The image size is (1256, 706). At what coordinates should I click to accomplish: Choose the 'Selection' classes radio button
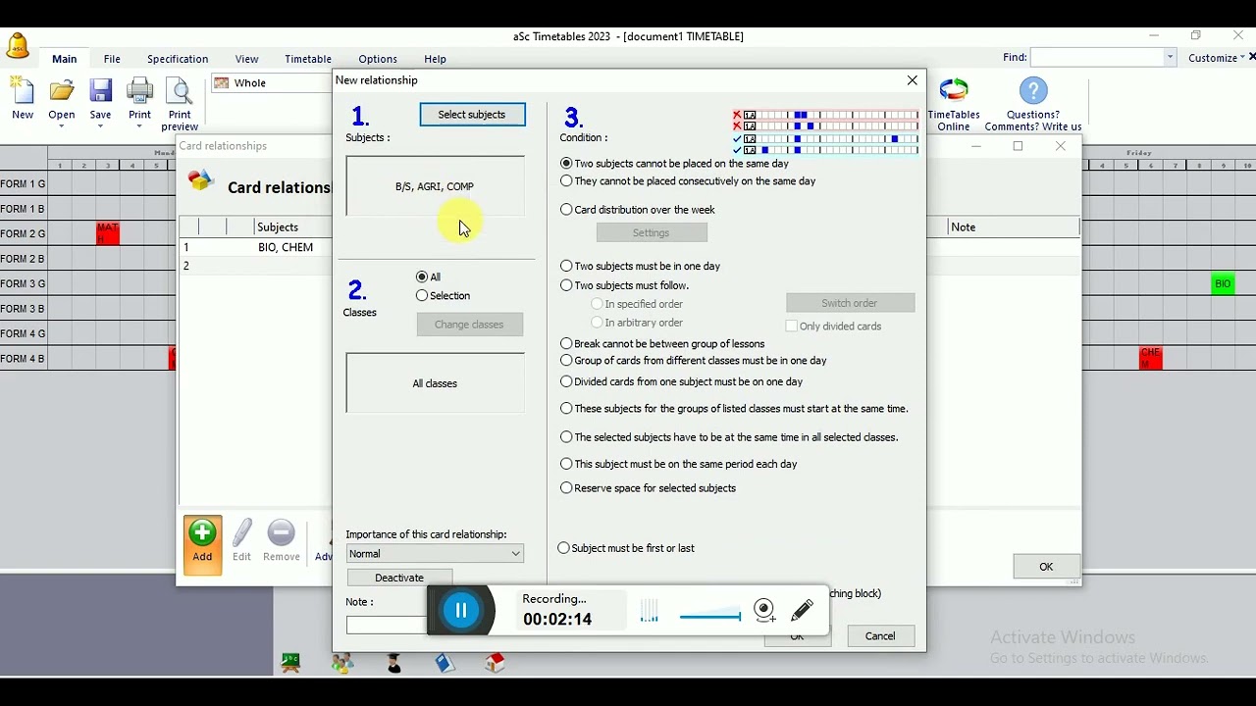422,296
